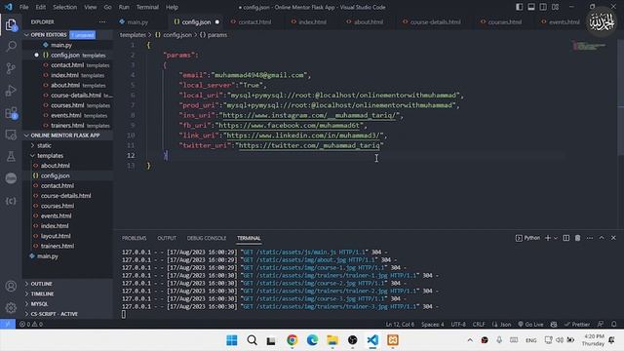624x351 pixels.
Task: Open Chrome from taskbar
Action: tap(292, 340)
